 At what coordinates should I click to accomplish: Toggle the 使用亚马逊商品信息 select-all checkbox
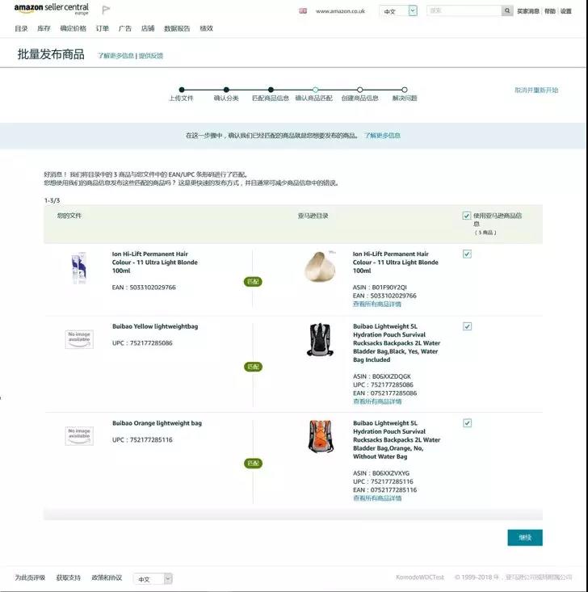(x=466, y=216)
